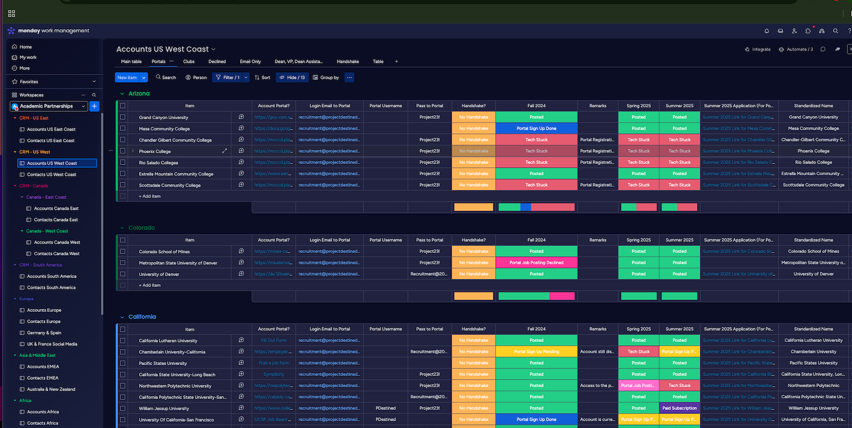Open the apps marketplace icon with red dot
This screenshot has height=428, width=852.
808,31
